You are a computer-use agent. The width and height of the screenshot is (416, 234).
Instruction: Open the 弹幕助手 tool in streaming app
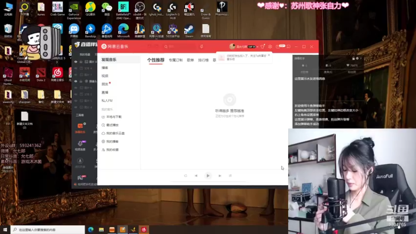80,128
